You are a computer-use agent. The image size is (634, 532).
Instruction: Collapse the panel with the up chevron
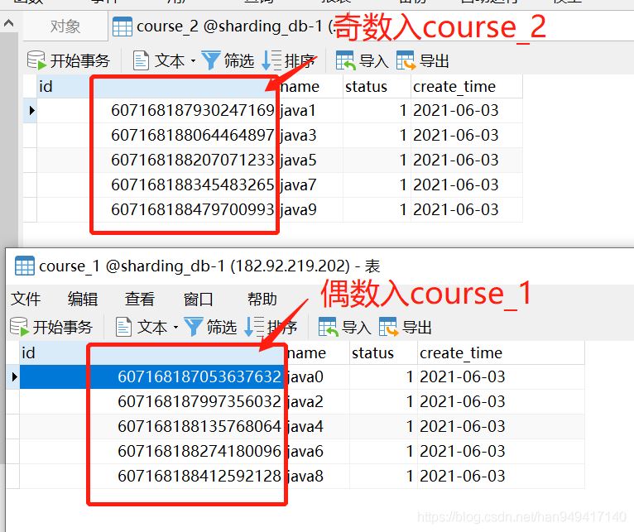pos(9,23)
